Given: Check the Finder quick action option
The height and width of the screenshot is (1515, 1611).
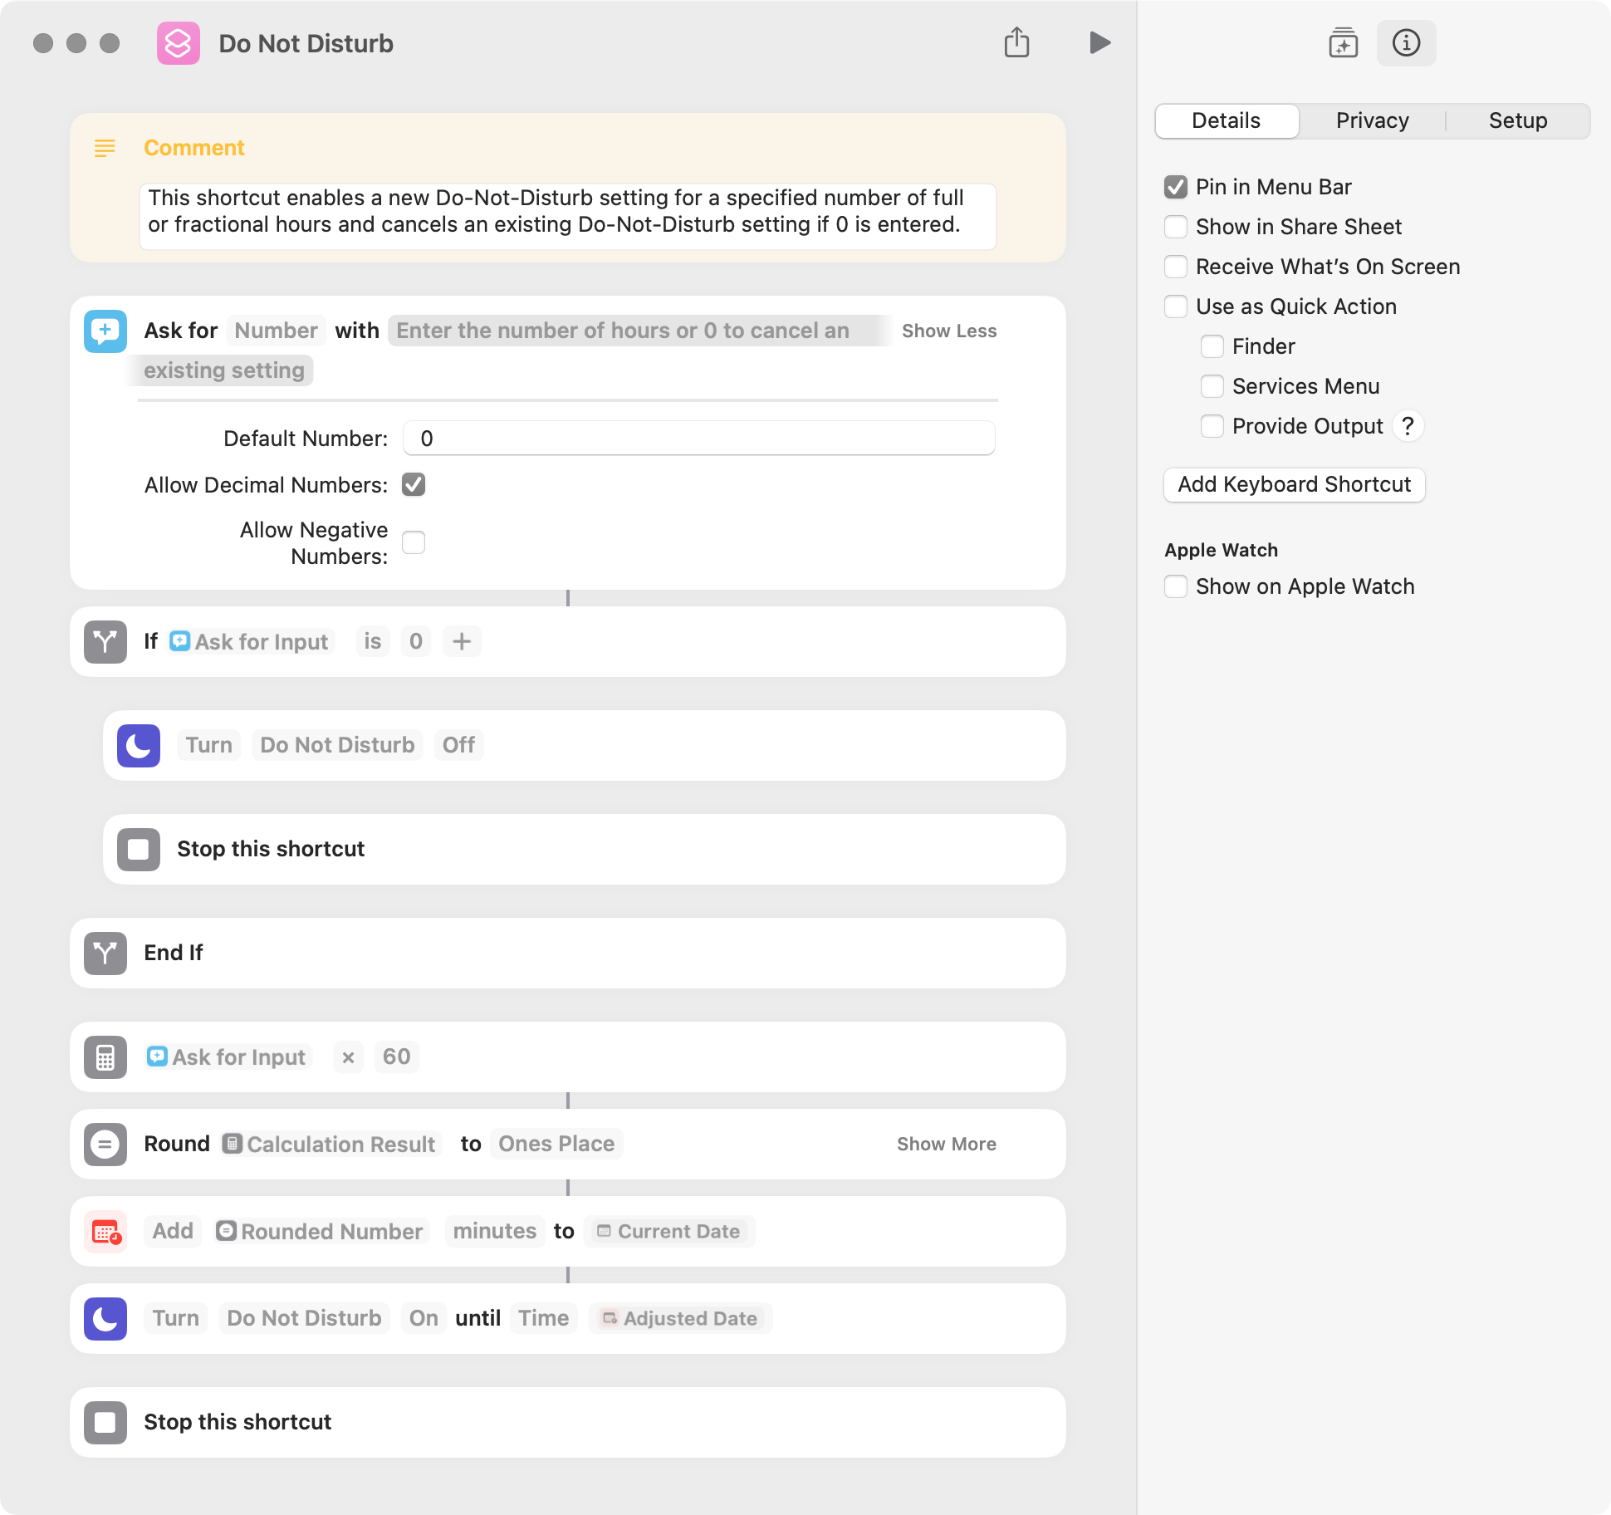Looking at the screenshot, I should click(1212, 346).
